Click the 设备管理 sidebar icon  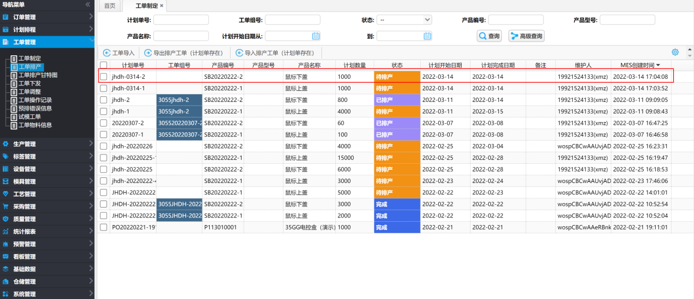coord(5,169)
